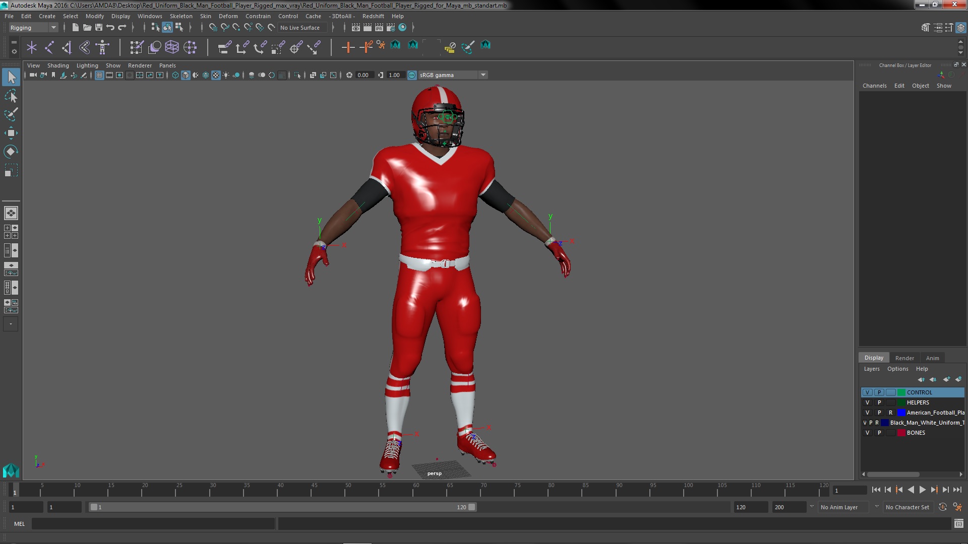This screenshot has height=544, width=968.
Task: Toggle the viewport grid display button
Action: click(99, 75)
